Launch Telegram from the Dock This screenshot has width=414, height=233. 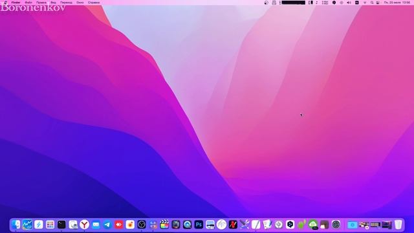[107, 225]
